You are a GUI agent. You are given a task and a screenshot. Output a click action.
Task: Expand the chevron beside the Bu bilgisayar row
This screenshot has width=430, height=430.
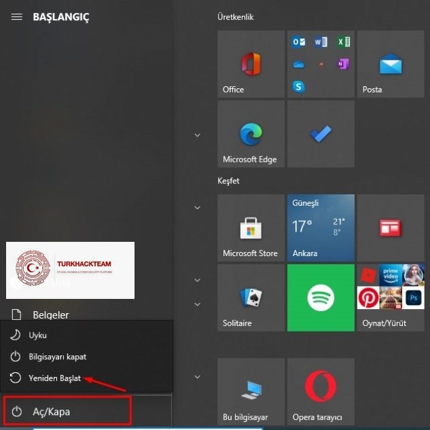pyautogui.click(x=197, y=377)
